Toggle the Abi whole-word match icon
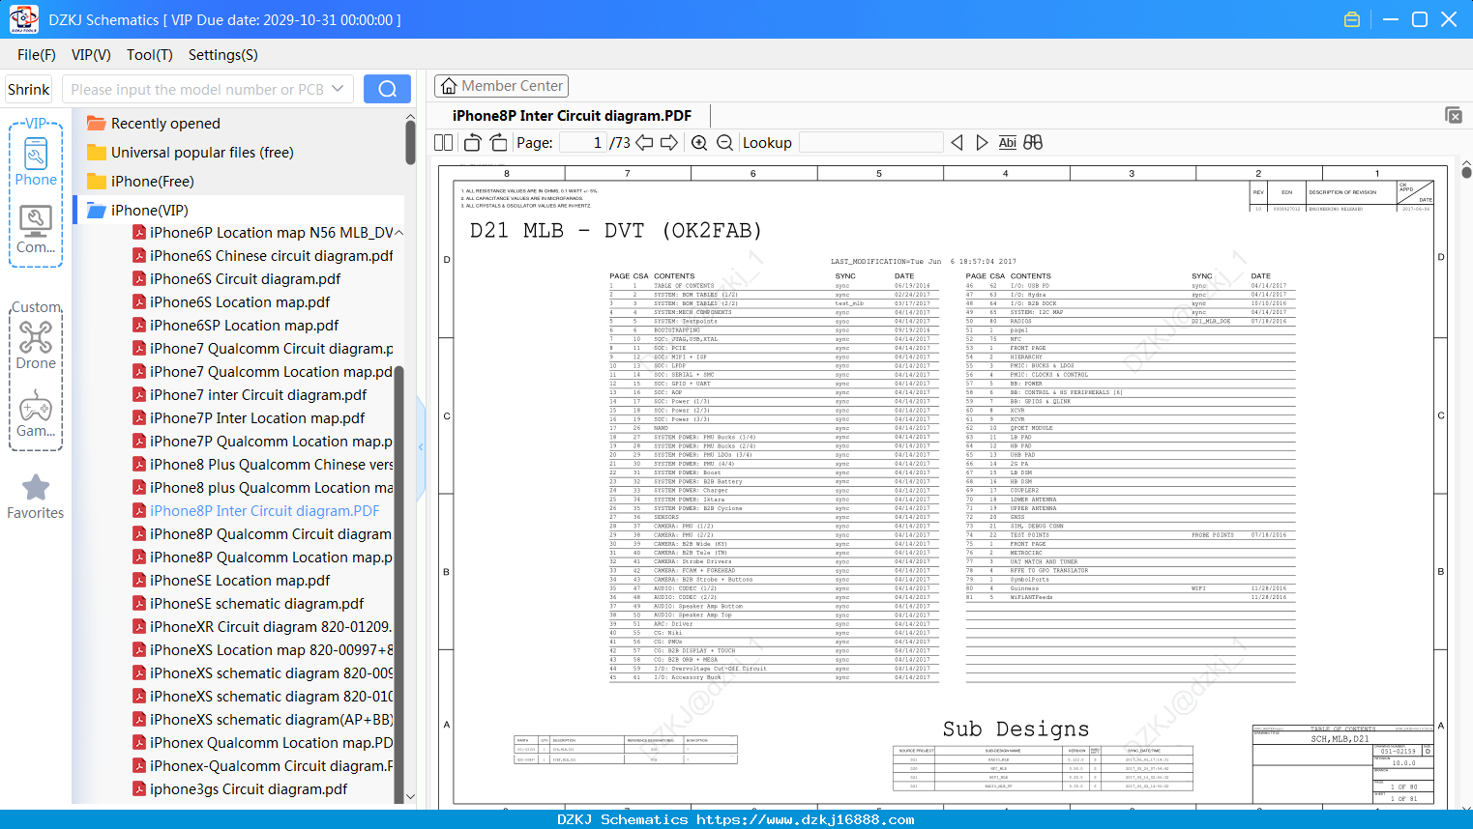The height and width of the screenshot is (829, 1473). coord(1007,143)
